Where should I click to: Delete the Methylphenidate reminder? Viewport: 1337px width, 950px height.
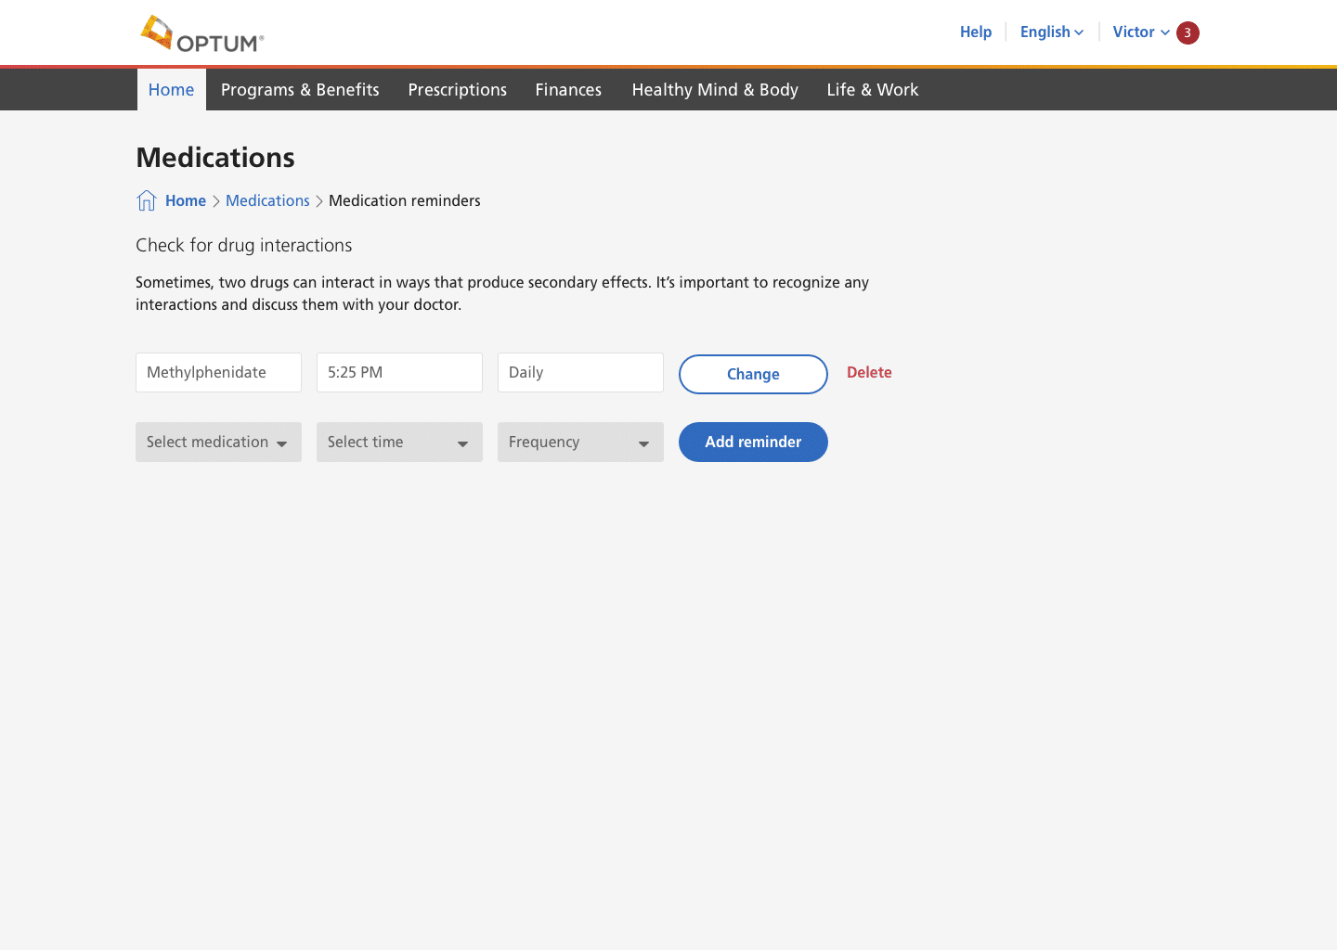(x=869, y=373)
